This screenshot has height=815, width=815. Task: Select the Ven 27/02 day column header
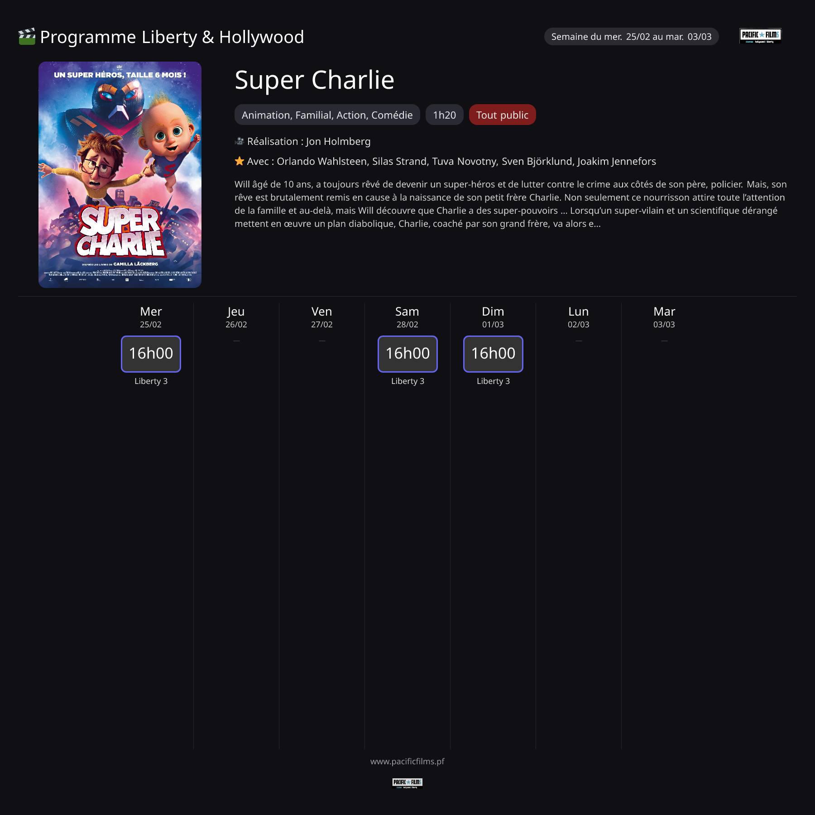click(x=322, y=317)
